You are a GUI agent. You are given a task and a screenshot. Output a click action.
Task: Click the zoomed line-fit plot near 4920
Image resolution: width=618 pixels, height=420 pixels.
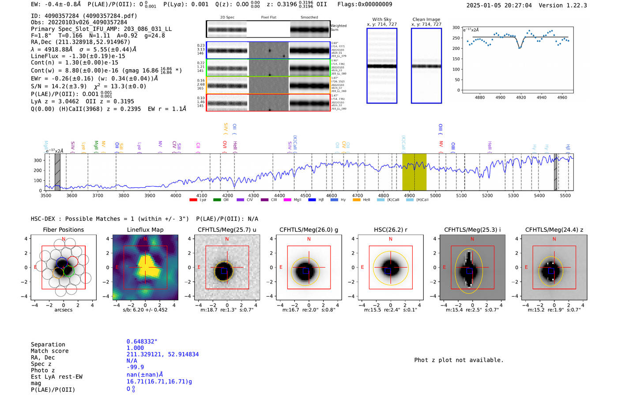pos(518,59)
